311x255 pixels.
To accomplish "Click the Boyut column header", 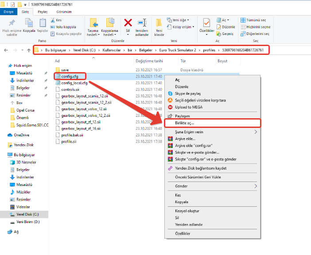I will pyautogui.click(x=222, y=61).
